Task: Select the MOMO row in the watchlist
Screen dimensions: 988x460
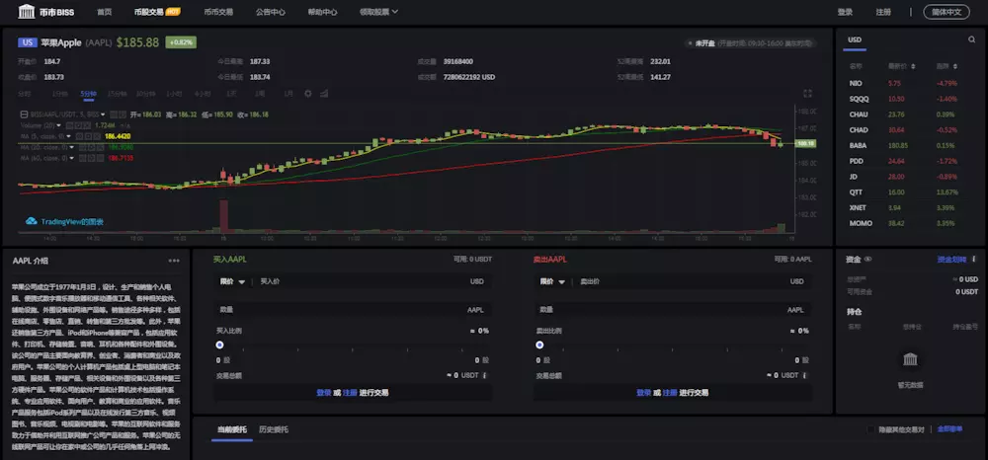Action: [911, 223]
